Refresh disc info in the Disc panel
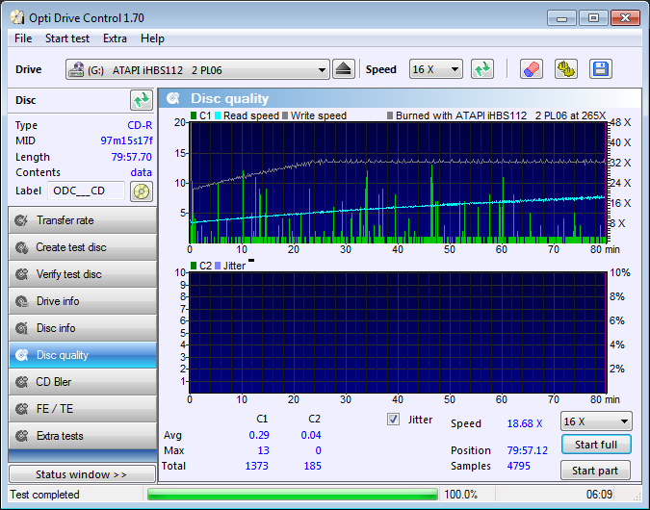 click(141, 100)
